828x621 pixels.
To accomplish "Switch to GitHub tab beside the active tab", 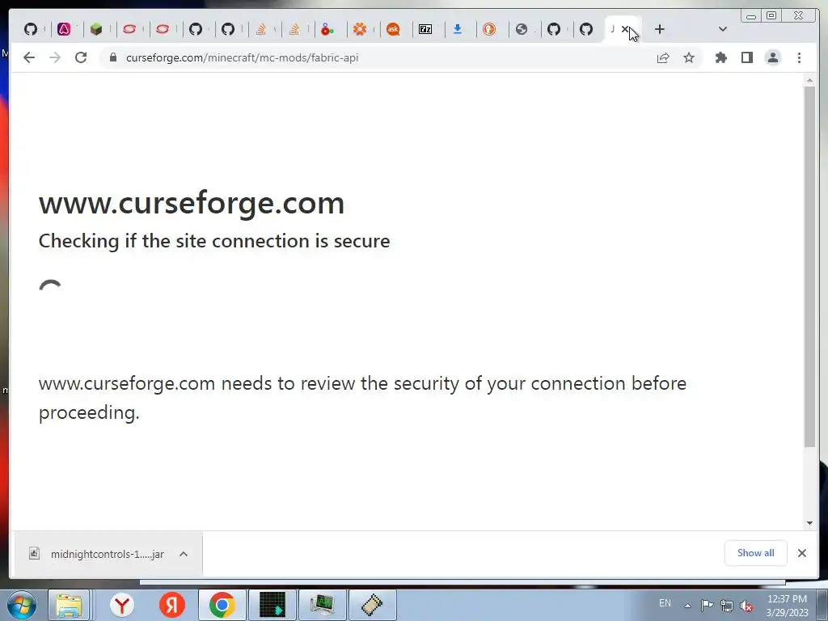I will pos(586,29).
